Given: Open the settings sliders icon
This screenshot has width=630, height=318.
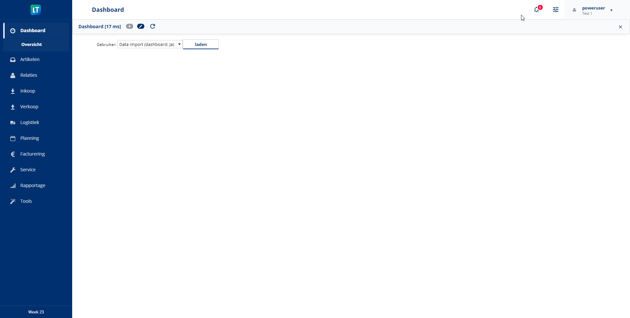Looking at the screenshot, I should [556, 10].
